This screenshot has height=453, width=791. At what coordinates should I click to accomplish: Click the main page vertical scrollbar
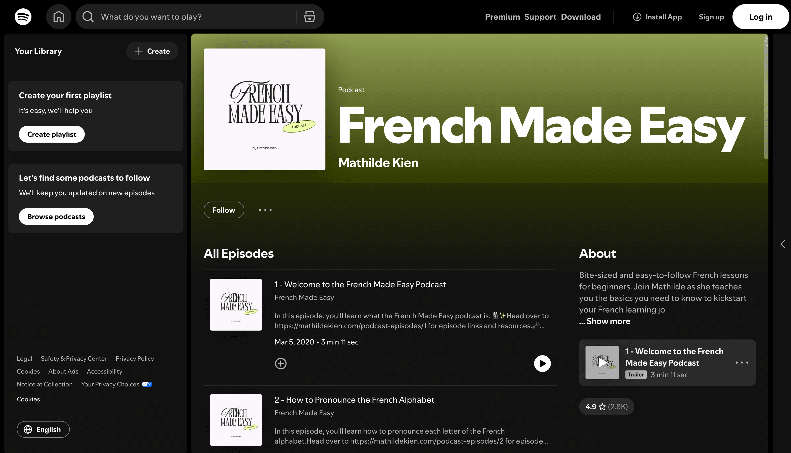click(766, 97)
